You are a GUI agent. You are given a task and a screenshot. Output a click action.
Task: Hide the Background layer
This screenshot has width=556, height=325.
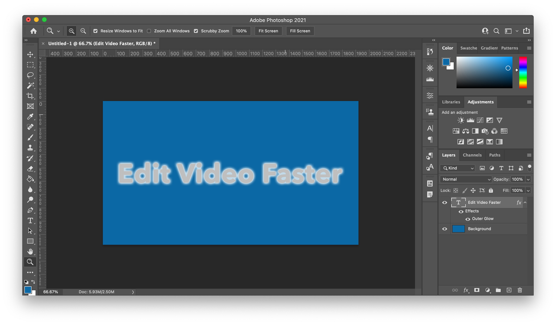(x=444, y=229)
